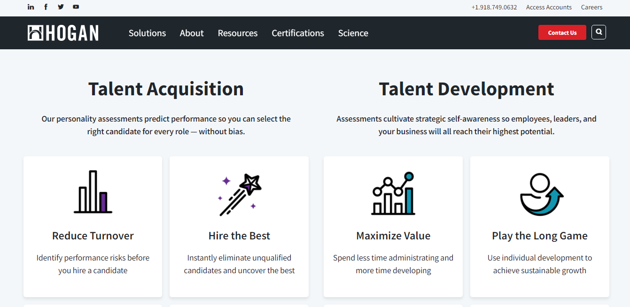Open the Solutions menu

pyautogui.click(x=147, y=33)
